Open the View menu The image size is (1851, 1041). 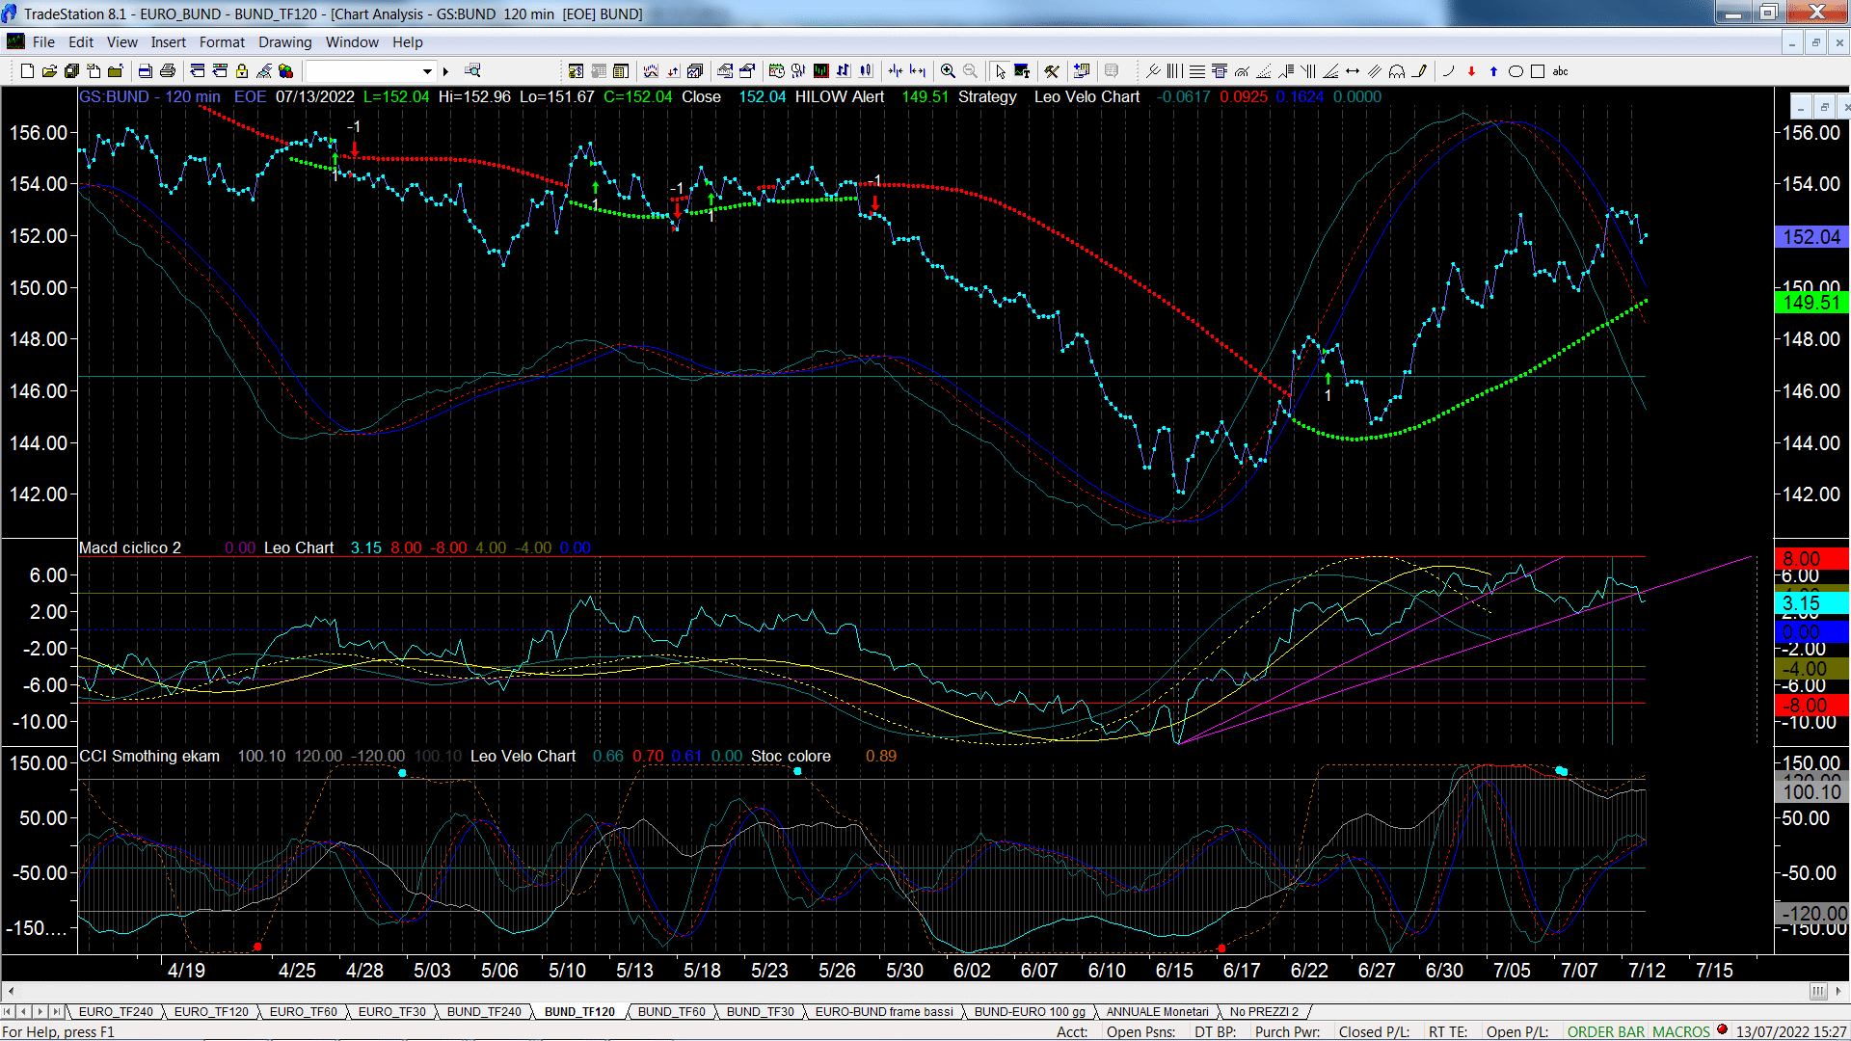121,41
